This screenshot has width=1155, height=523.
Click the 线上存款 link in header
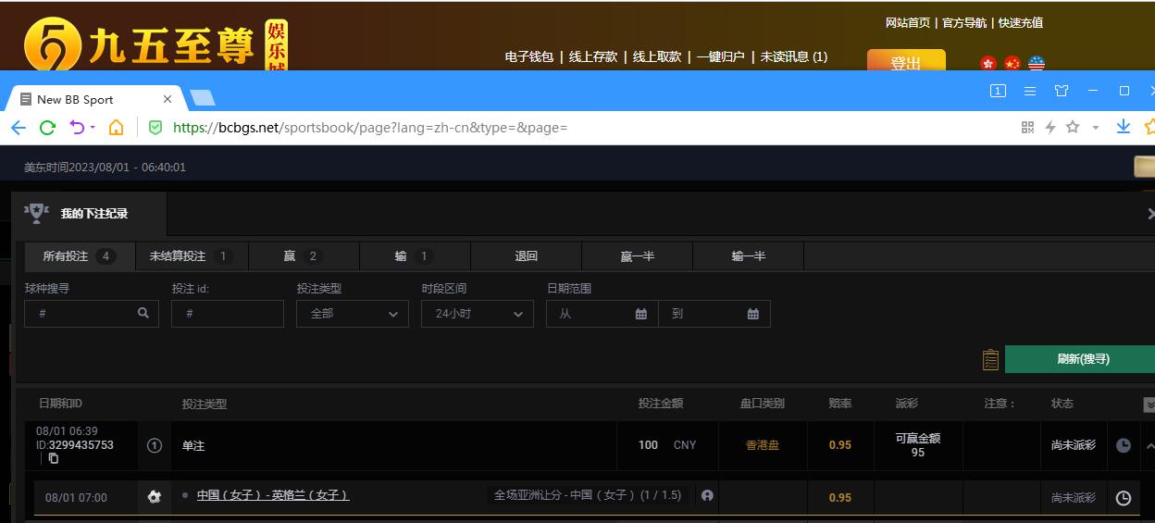pyautogui.click(x=593, y=56)
